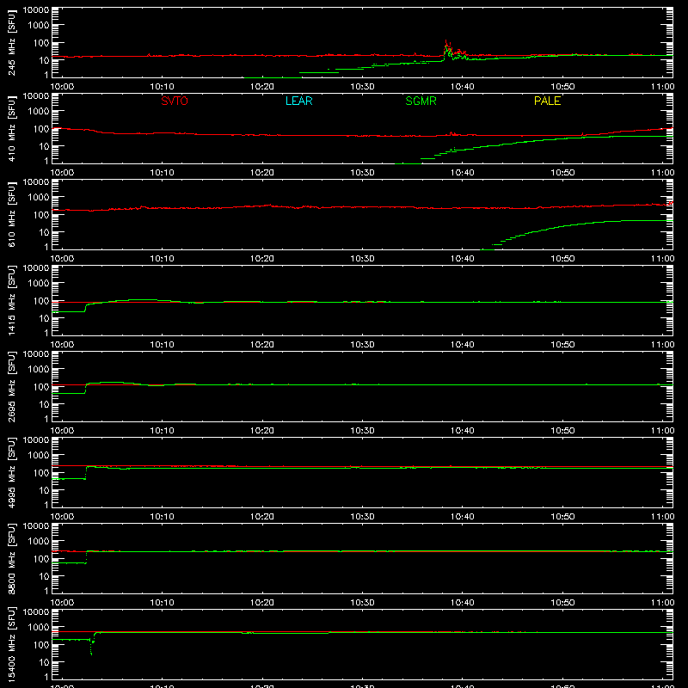Click 11:00 label under the 245 MHz plot
This screenshot has width=688, height=688.
point(662,87)
